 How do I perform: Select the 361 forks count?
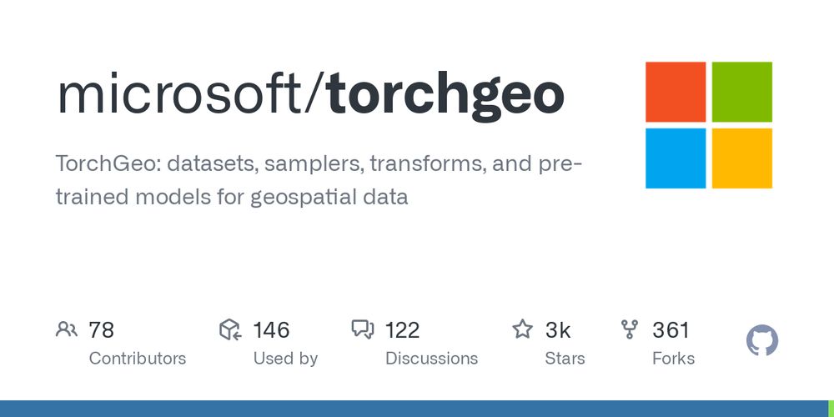tap(671, 329)
